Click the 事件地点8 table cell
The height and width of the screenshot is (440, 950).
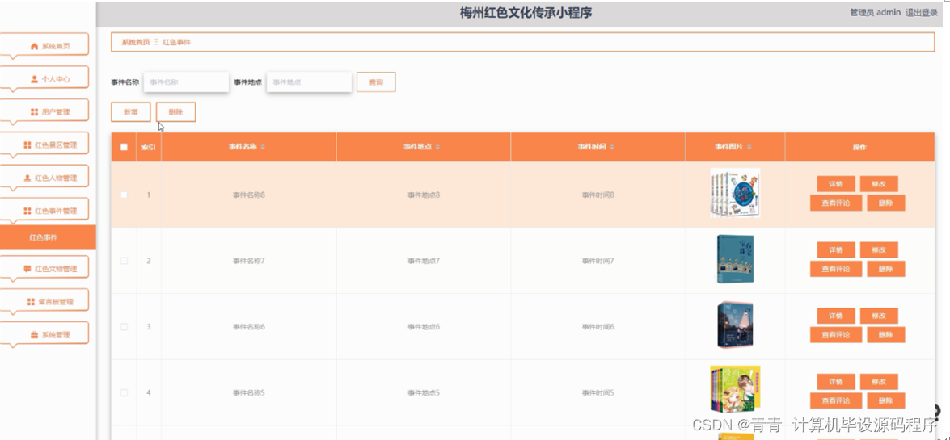pos(424,195)
